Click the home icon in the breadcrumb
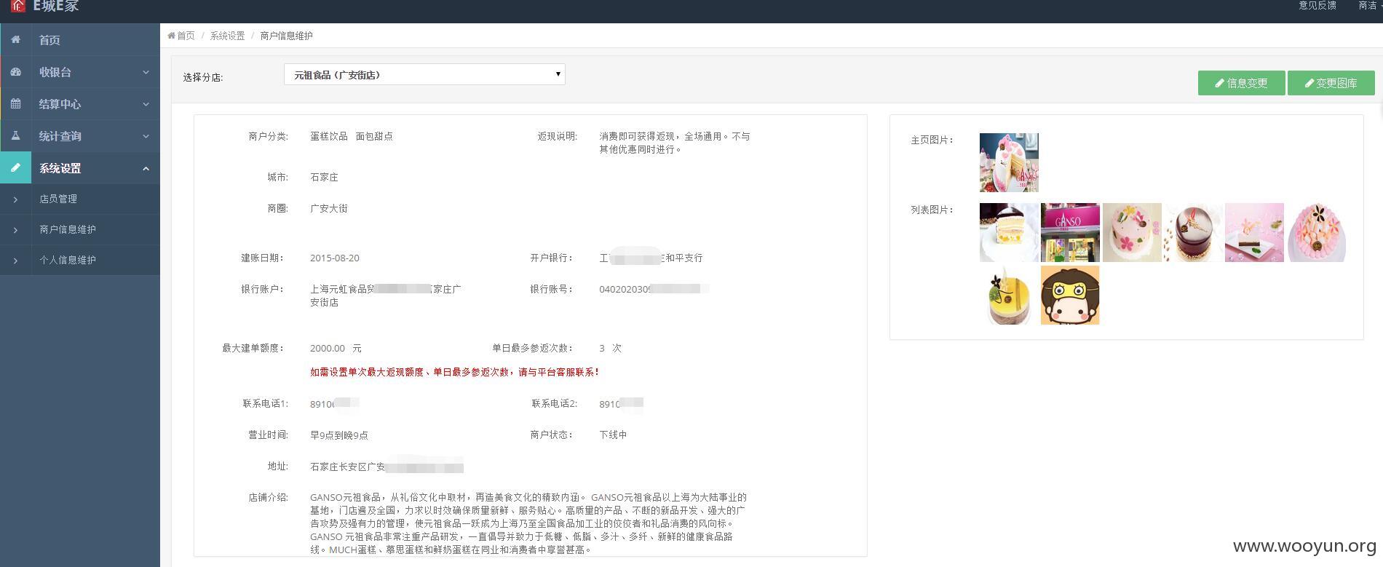This screenshot has height=567, width=1383. (x=171, y=36)
